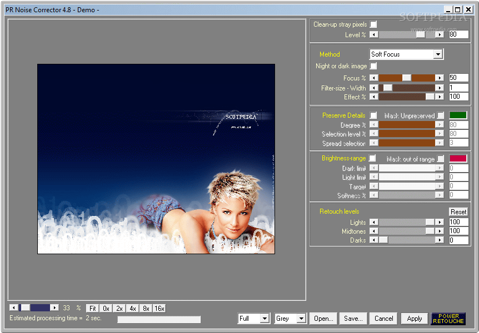Enable Preserve Details checkbox
This screenshot has width=479, height=333.
pyautogui.click(x=373, y=115)
